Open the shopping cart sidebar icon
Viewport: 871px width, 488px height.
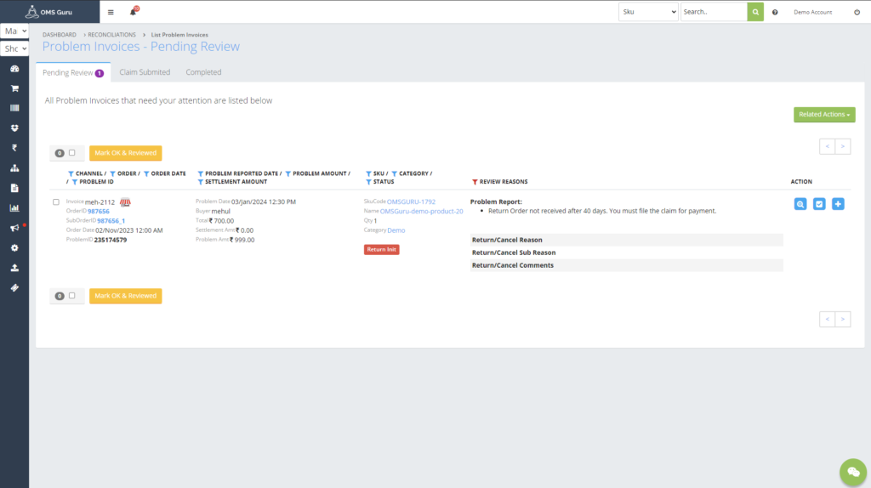(14, 88)
